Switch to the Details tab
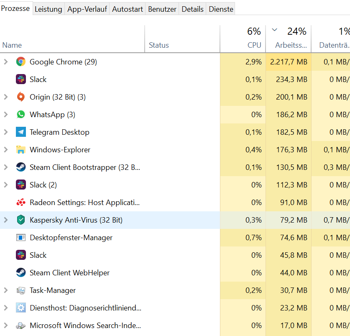 click(192, 9)
